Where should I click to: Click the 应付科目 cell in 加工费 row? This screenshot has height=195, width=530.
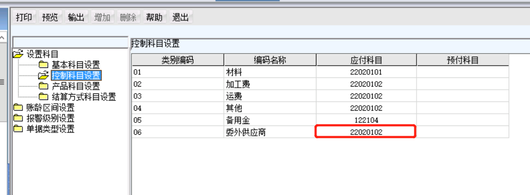click(x=366, y=84)
